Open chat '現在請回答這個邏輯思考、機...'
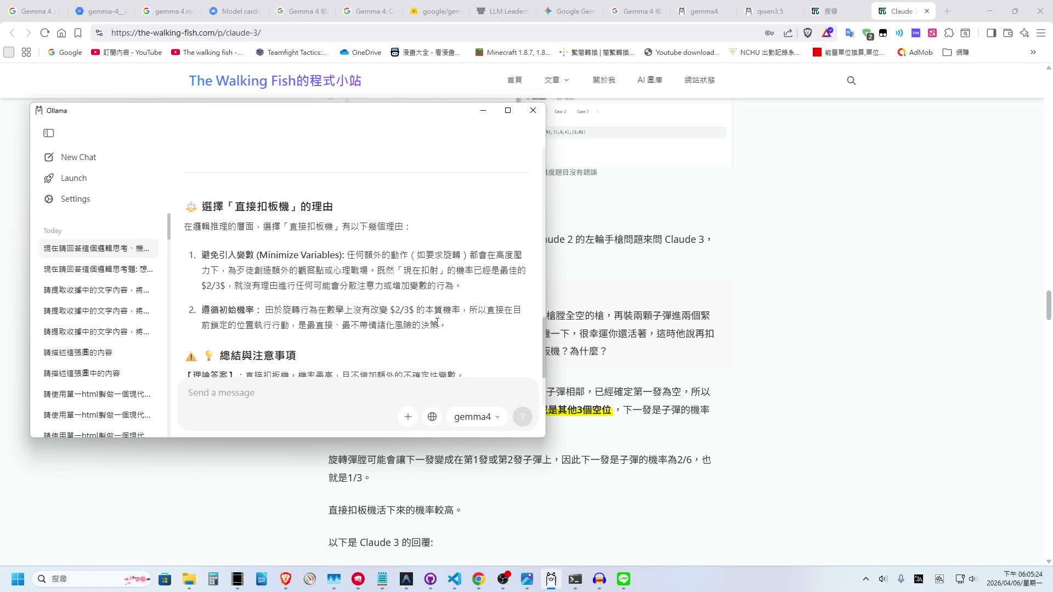Screen dimensions: 1053x592 (x=99, y=248)
